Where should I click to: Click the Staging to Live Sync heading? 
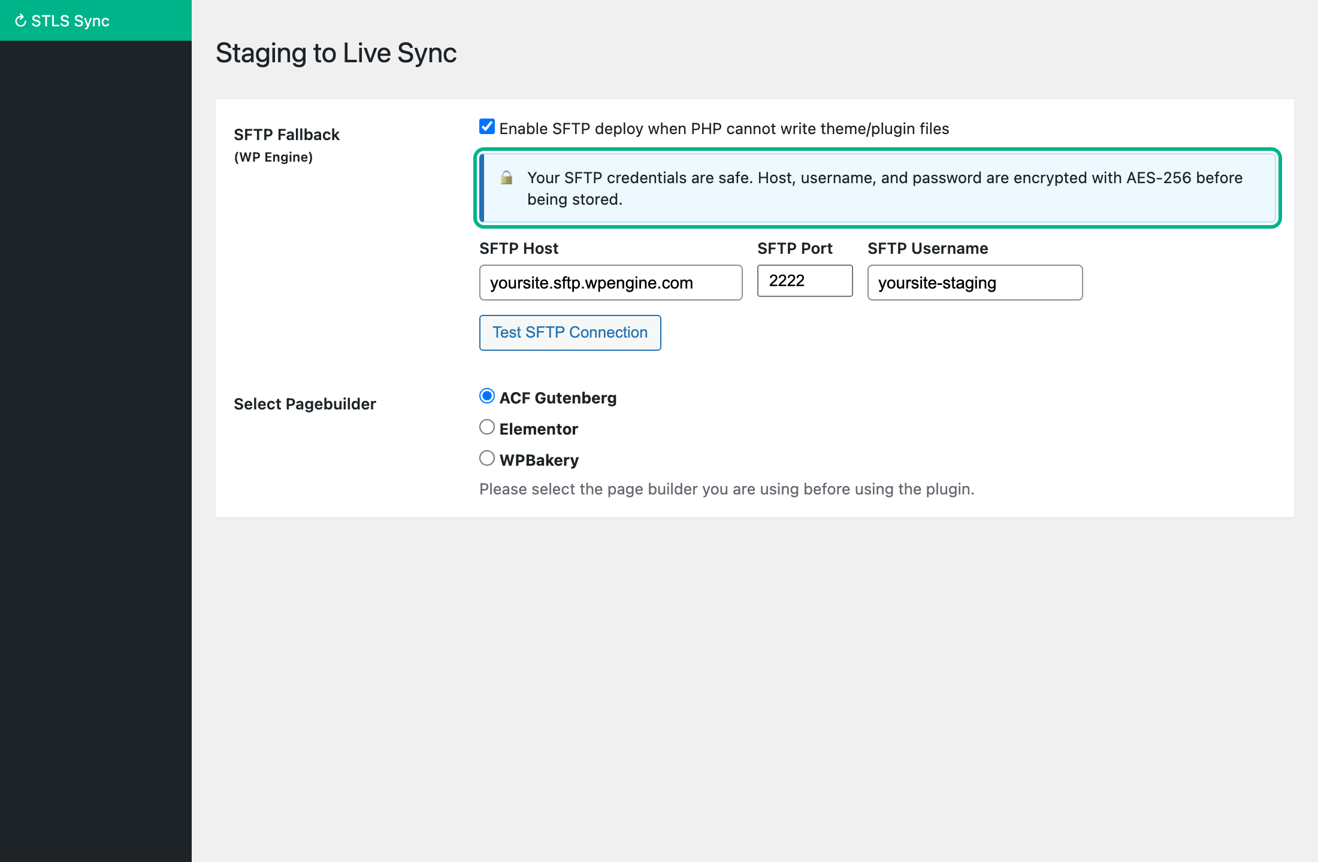(x=336, y=53)
